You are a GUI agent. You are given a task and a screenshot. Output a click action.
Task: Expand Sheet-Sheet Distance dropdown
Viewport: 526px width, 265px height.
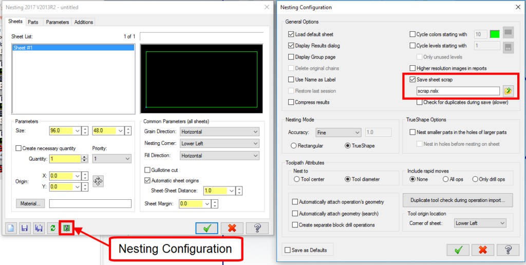tap(232, 191)
